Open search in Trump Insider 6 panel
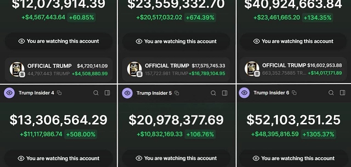This screenshot has width=351, height=167. point(331,93)
